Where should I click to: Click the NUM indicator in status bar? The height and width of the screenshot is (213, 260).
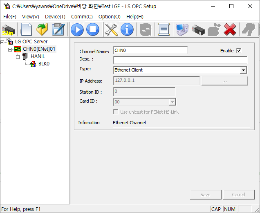[x=230, y=209]
